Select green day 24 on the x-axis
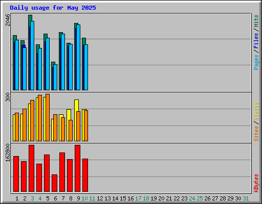This screenshot has height=204, width=262. click(192, 198)
